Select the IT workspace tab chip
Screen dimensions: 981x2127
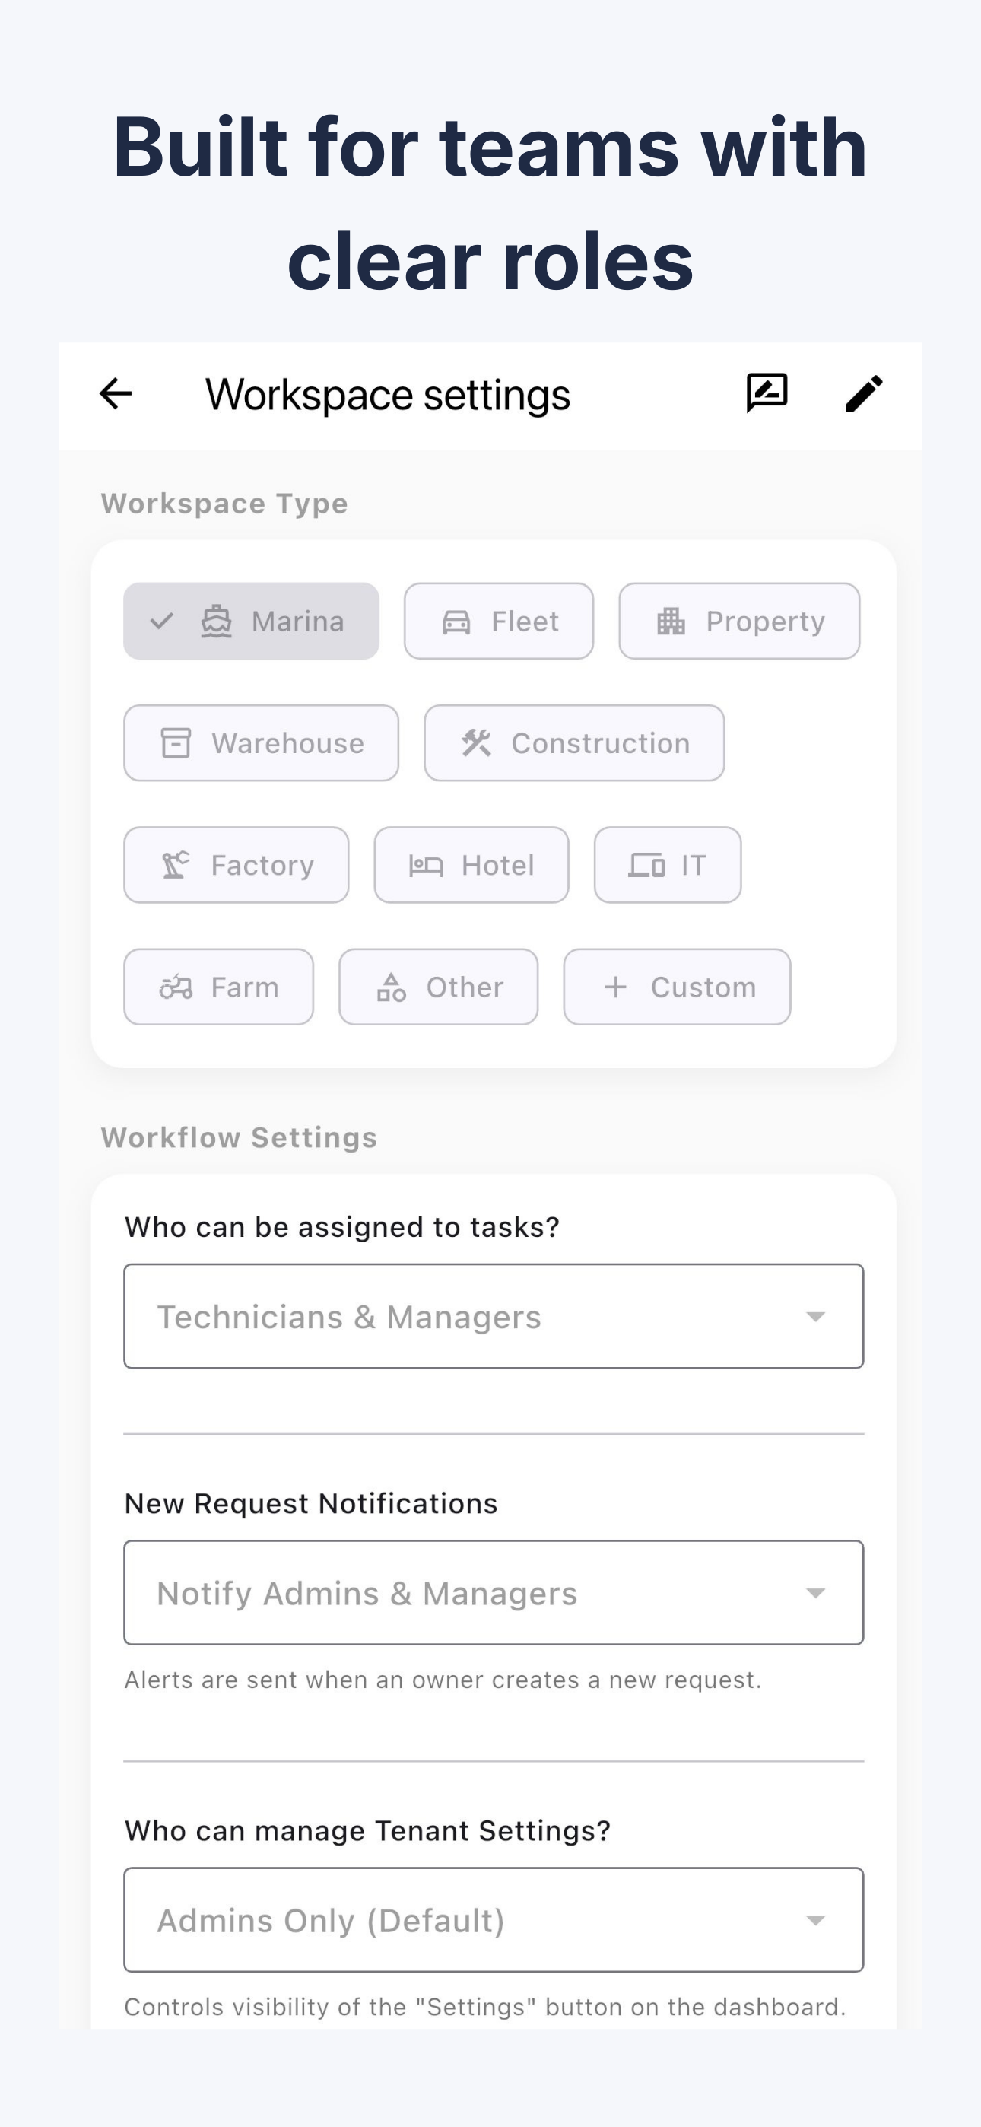point(667,866)
